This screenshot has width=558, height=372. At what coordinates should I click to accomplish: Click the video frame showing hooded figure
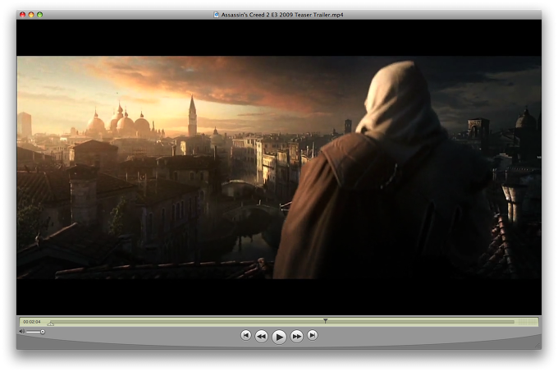(x=279, y=168)
